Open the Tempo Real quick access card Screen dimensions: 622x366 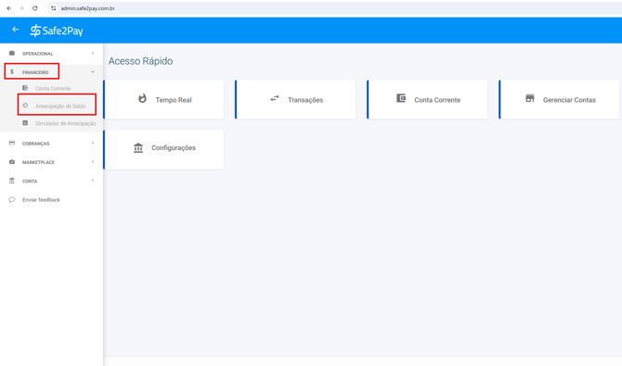click(163, 99)
